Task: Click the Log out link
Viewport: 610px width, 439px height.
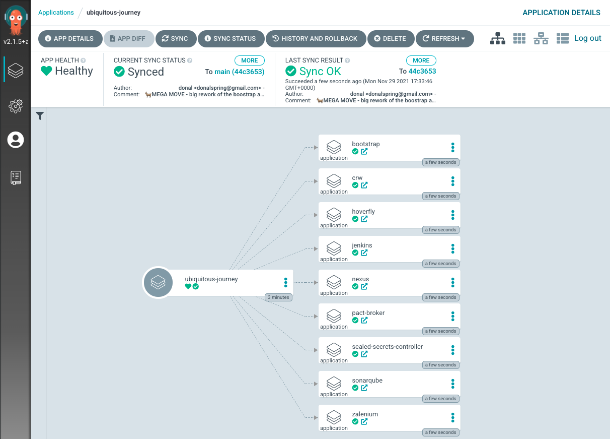Action: coord(588,38)
